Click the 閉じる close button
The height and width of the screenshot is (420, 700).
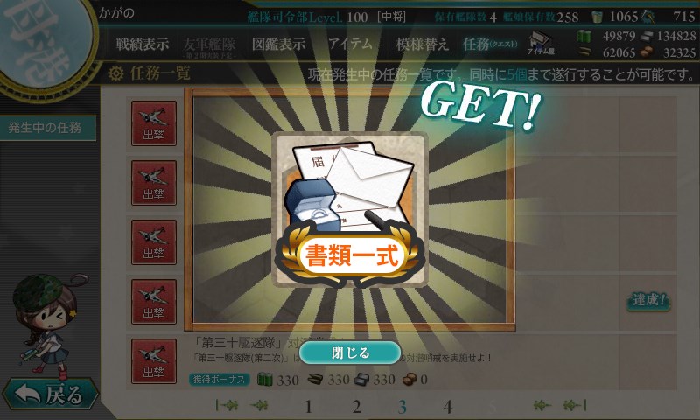(x=349, y=353)
